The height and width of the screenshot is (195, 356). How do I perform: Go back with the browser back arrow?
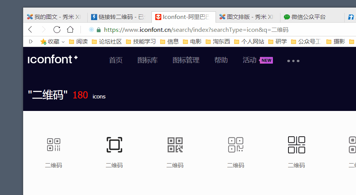tap(30, 30)
